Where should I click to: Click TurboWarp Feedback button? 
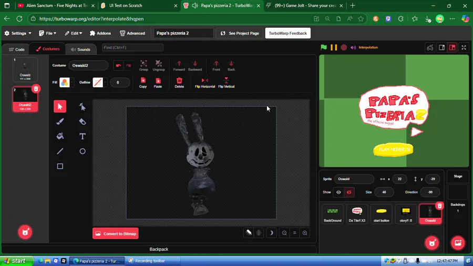point(288,33)
